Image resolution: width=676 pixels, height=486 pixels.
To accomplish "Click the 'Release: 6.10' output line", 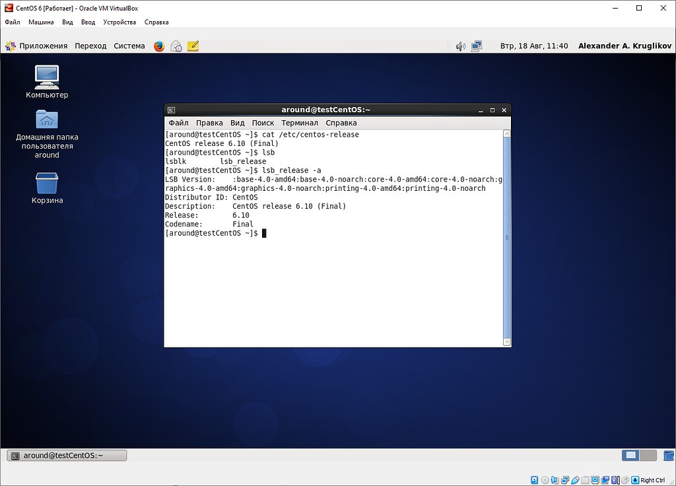I will 207,215.
